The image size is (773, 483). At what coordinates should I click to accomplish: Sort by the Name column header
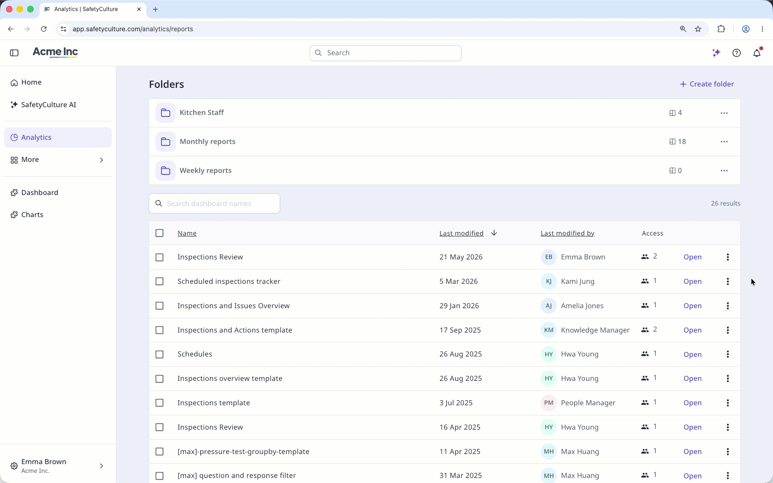(x=187, y=233)
